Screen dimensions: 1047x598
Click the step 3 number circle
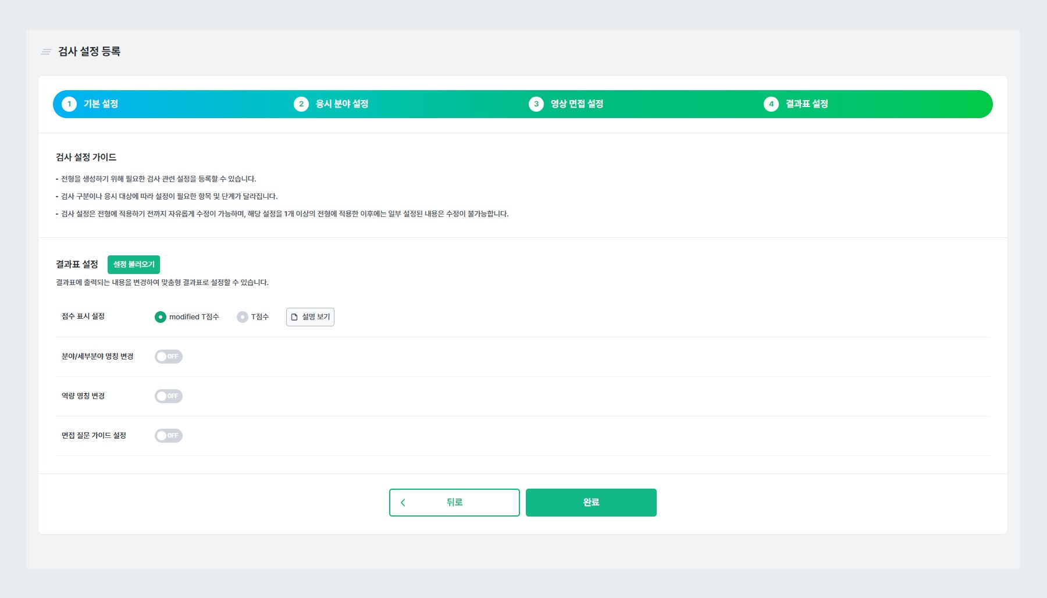(536, 104)
